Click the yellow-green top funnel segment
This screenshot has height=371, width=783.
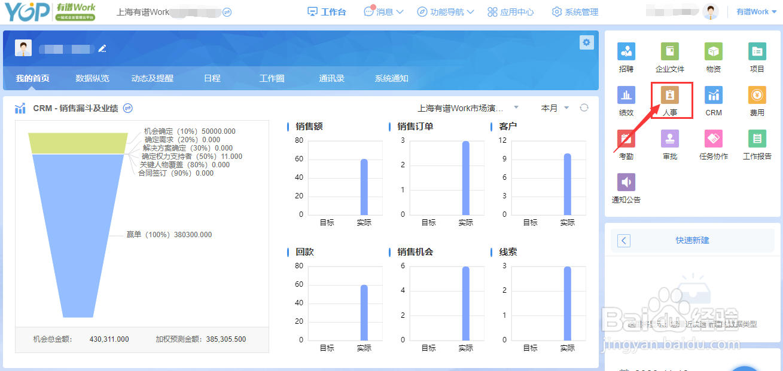click(78, 143)
